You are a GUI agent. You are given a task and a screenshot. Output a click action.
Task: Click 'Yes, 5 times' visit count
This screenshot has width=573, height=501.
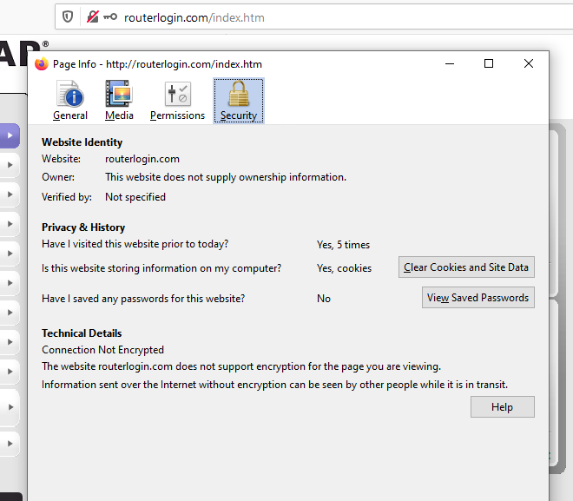[343, 245]
